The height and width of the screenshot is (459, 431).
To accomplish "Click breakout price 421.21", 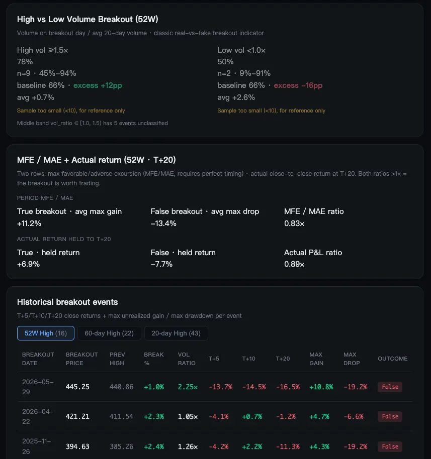I will pos(77,416).
